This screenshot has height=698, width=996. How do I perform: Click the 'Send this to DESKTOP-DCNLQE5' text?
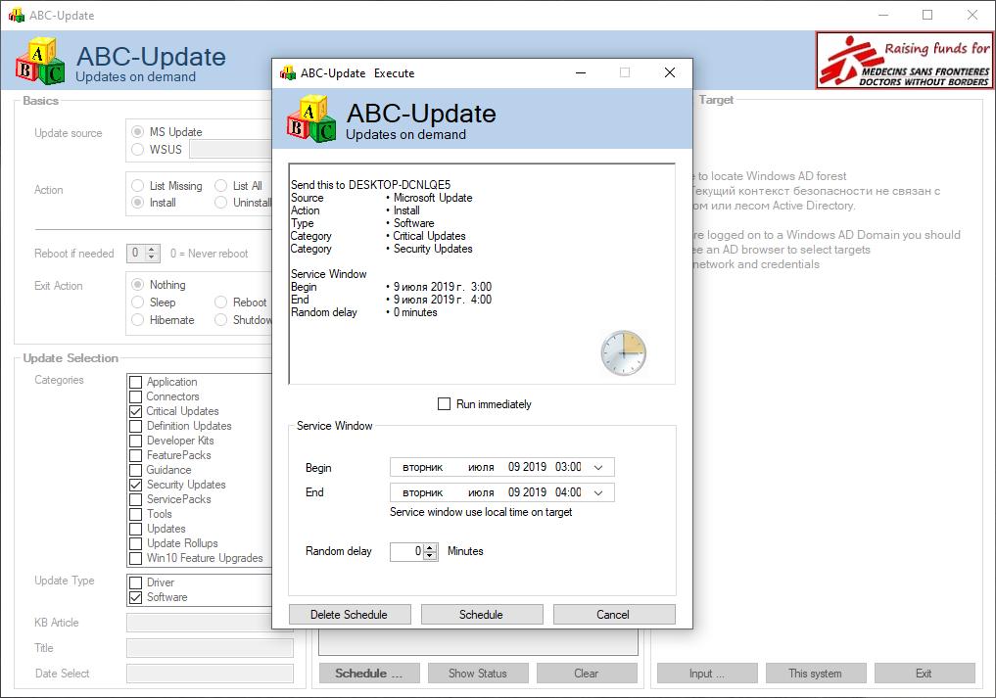[370, 185]
